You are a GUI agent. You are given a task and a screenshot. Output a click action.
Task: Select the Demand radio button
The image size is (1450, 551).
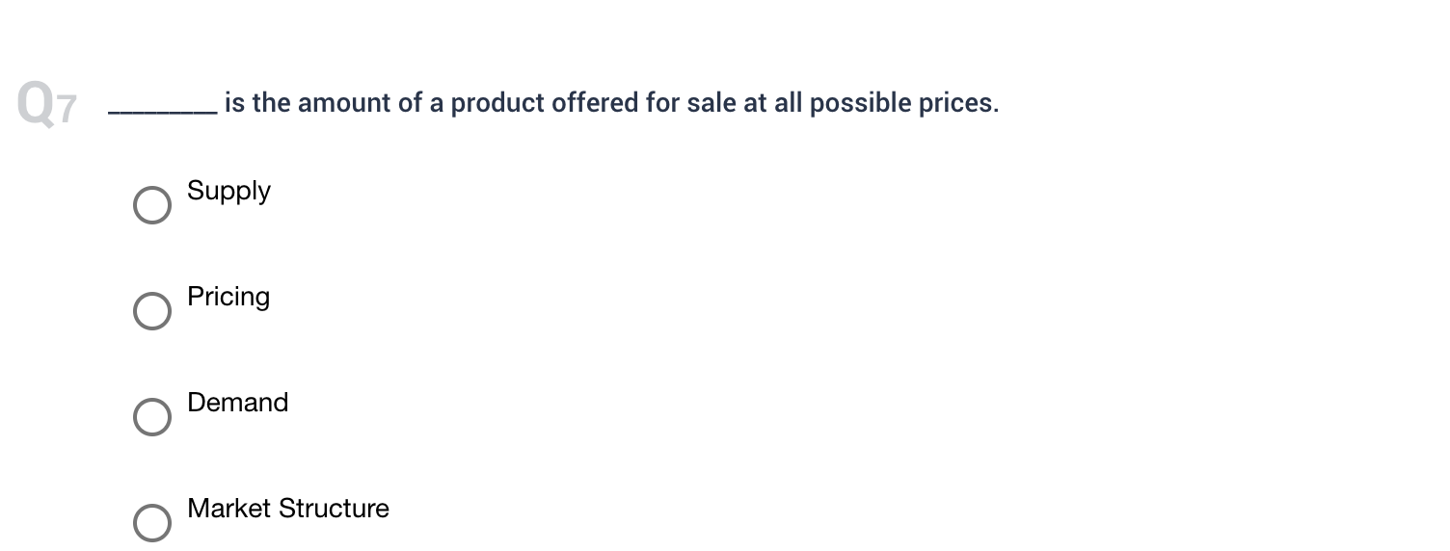151,417
